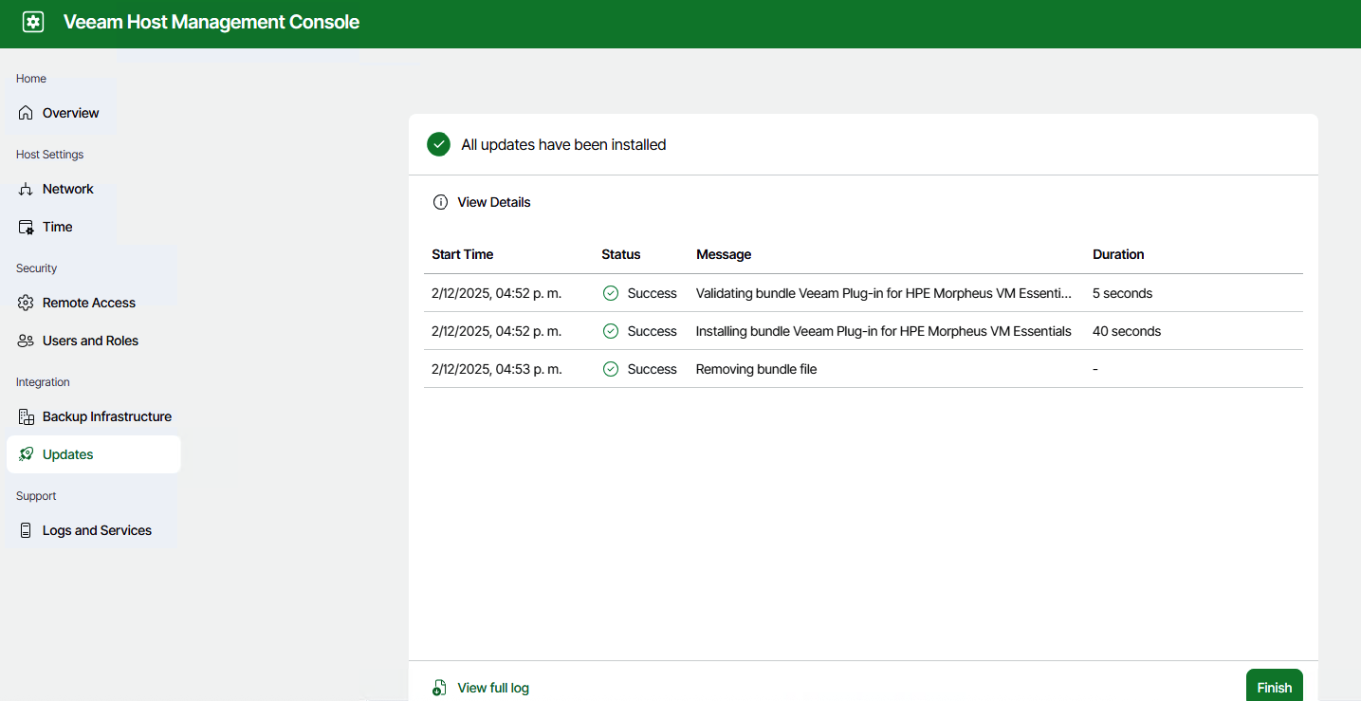This screenshot has width=1361, height=701.
Task: Click the Success text on Installing bundle row
Action: click(653, 331)
